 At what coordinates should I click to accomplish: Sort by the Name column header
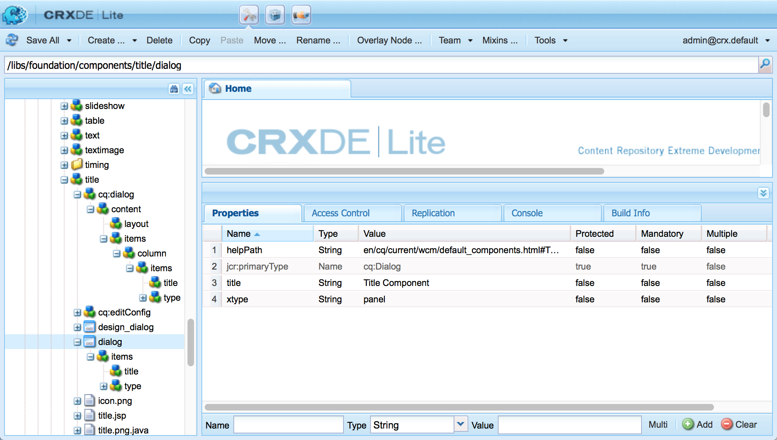(268, 234)
